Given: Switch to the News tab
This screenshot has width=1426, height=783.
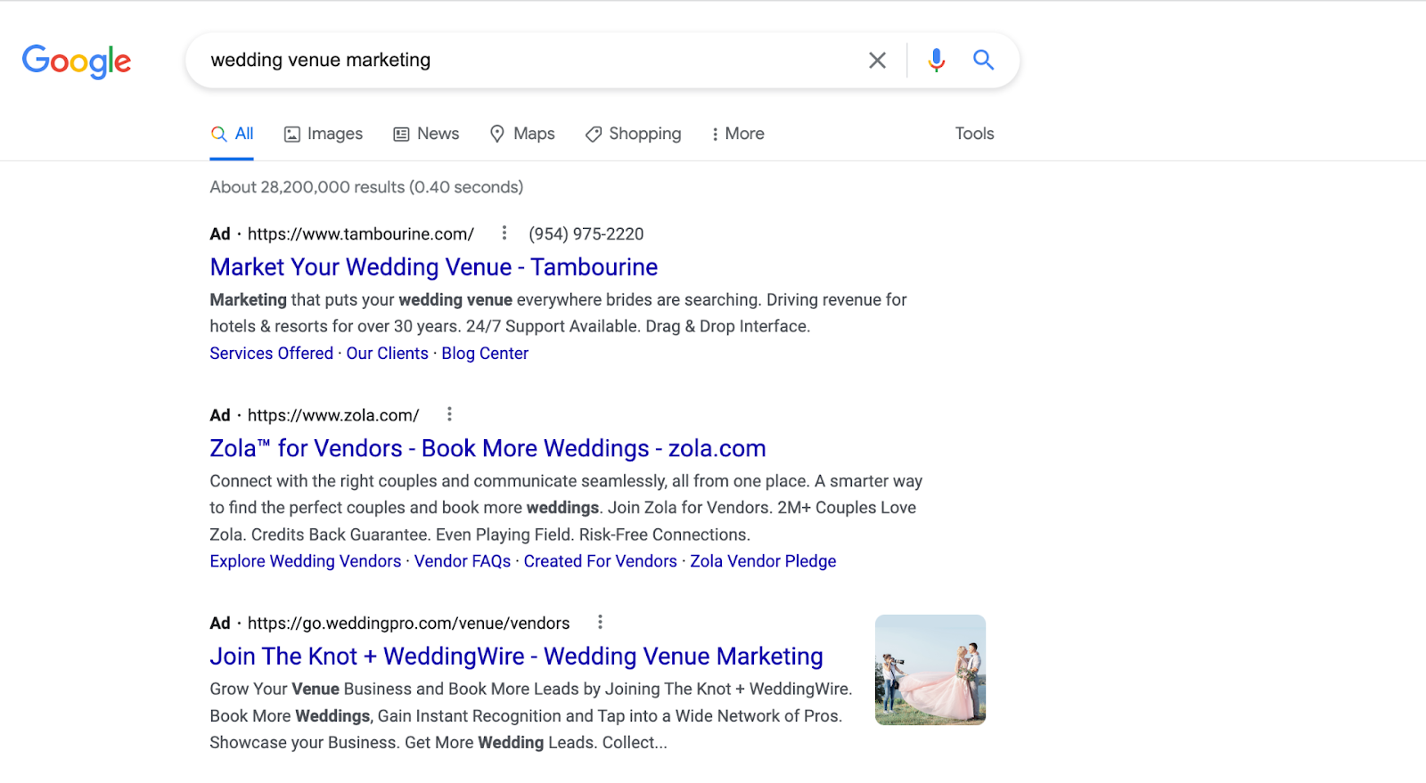Looking at the screenshot, I should pyautogui.click(x=426, y=134).
